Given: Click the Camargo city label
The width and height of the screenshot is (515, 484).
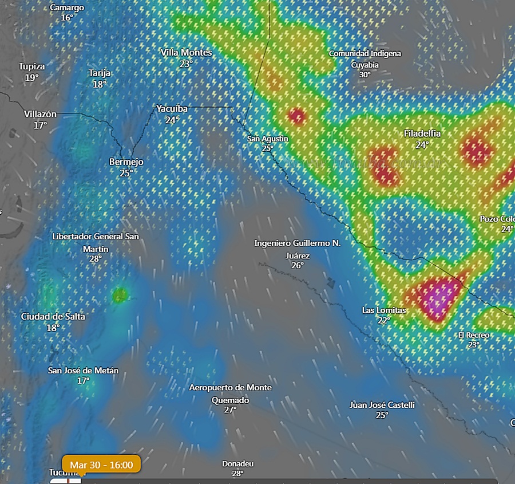Looking at the screenshot, I should 67,8.
